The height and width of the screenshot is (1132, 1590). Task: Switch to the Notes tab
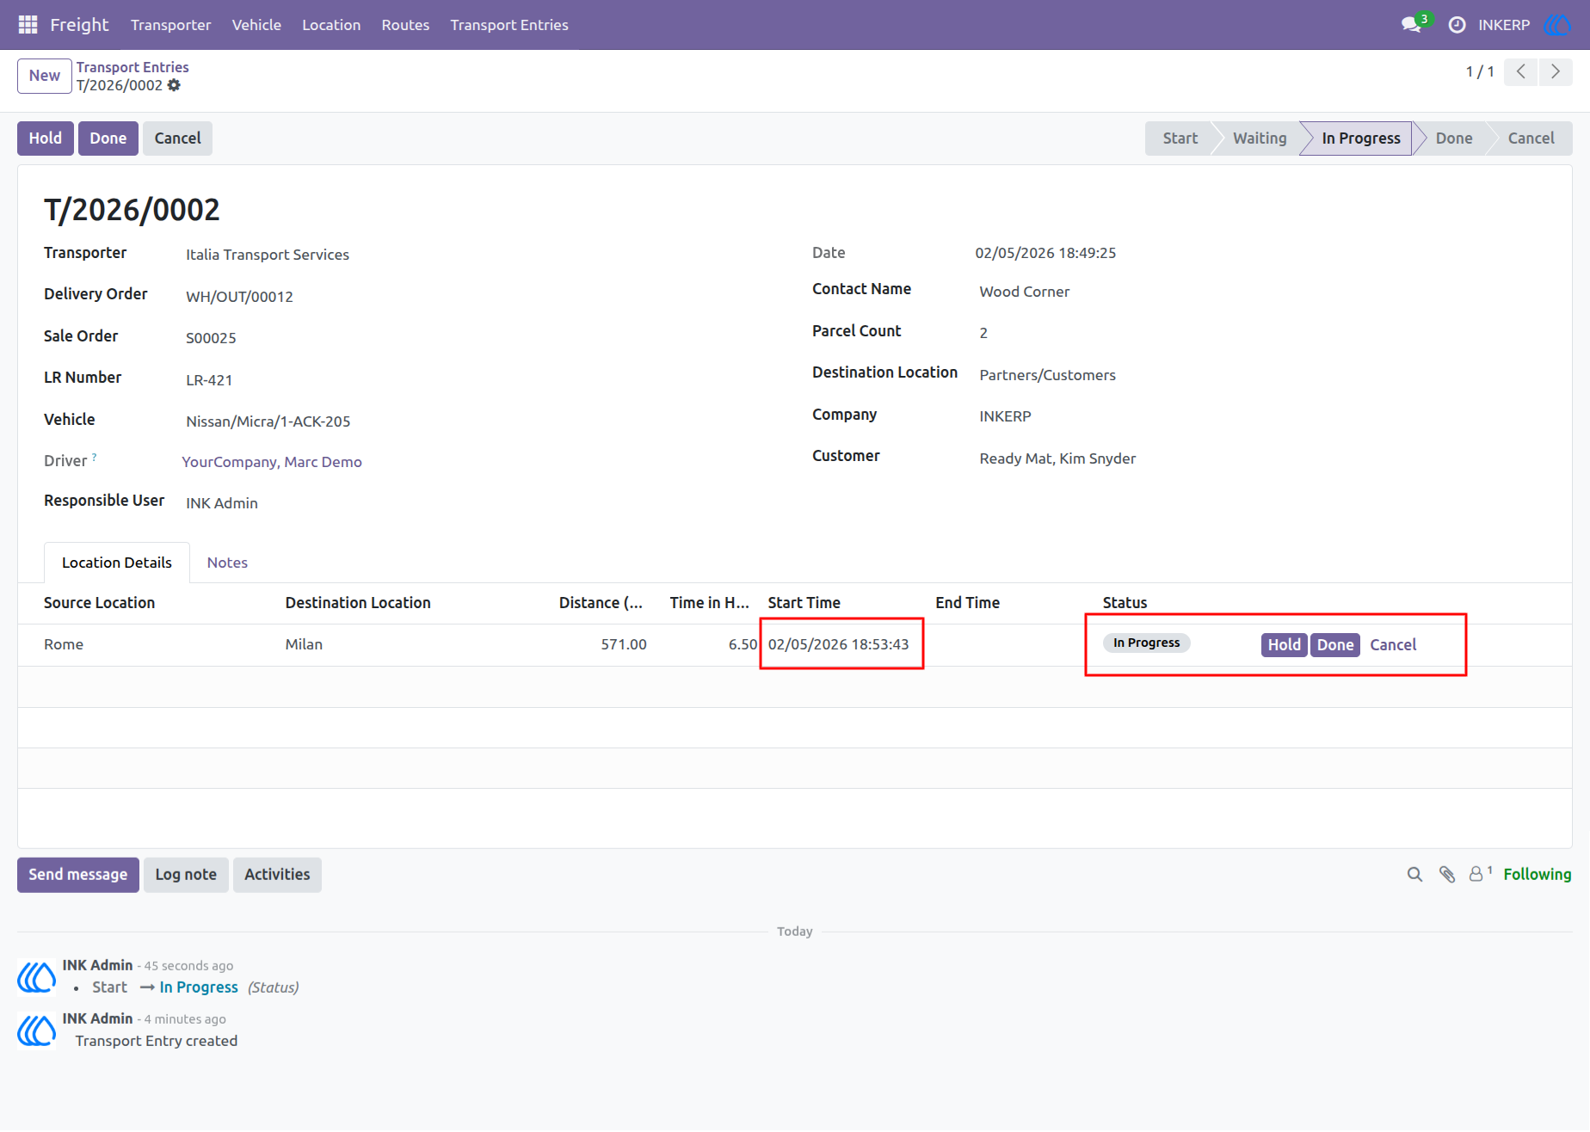click(227, 563)
